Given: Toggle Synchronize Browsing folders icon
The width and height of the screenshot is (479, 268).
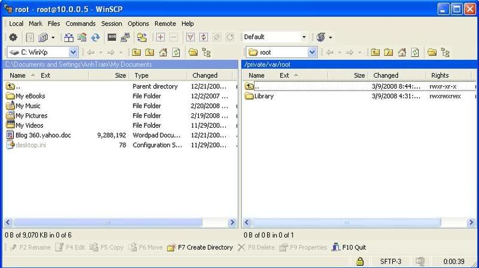Looking at the screenshot, I should pos(142,37).
